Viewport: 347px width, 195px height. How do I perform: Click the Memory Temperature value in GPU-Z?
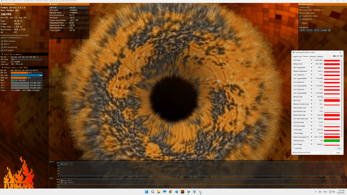coord(318,71)
